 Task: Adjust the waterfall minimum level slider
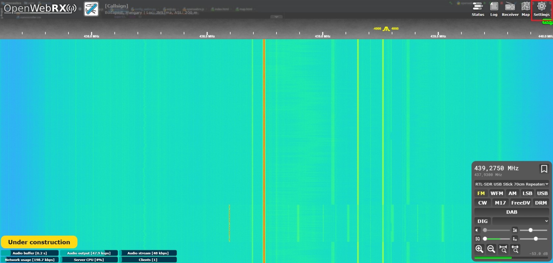coord(533,230)
